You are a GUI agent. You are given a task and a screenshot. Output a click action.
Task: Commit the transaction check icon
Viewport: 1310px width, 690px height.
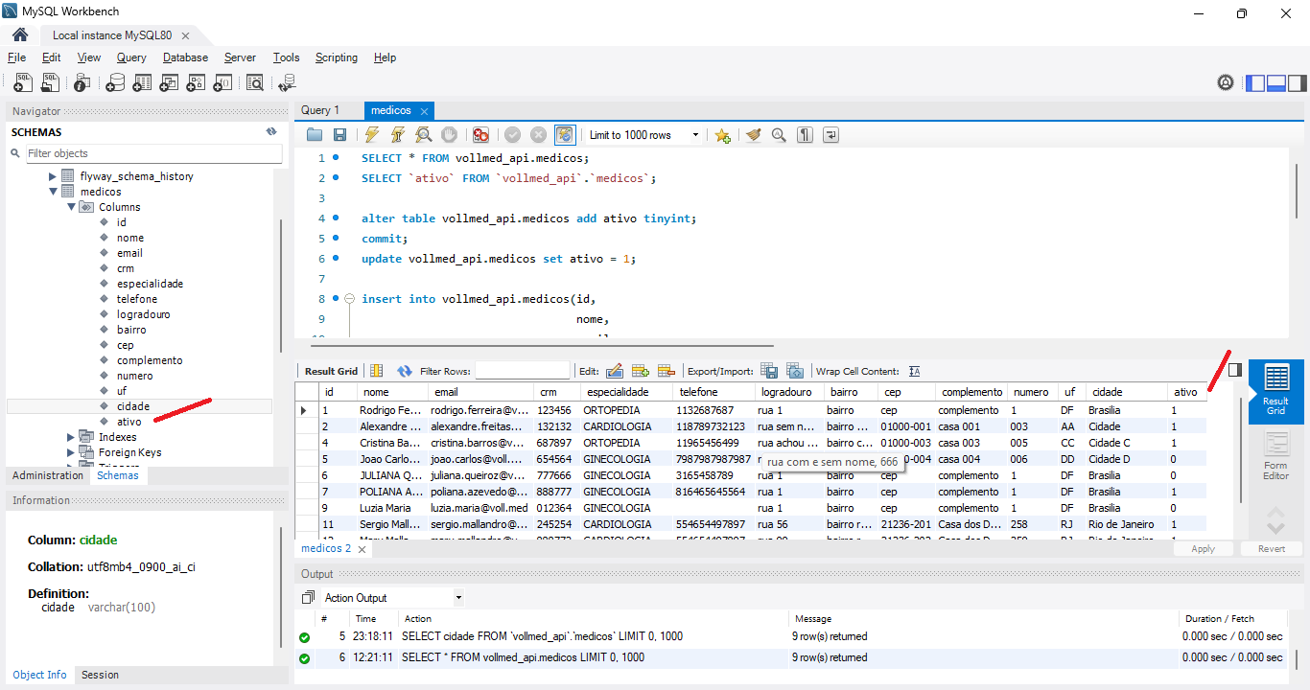tap(513, 135)
